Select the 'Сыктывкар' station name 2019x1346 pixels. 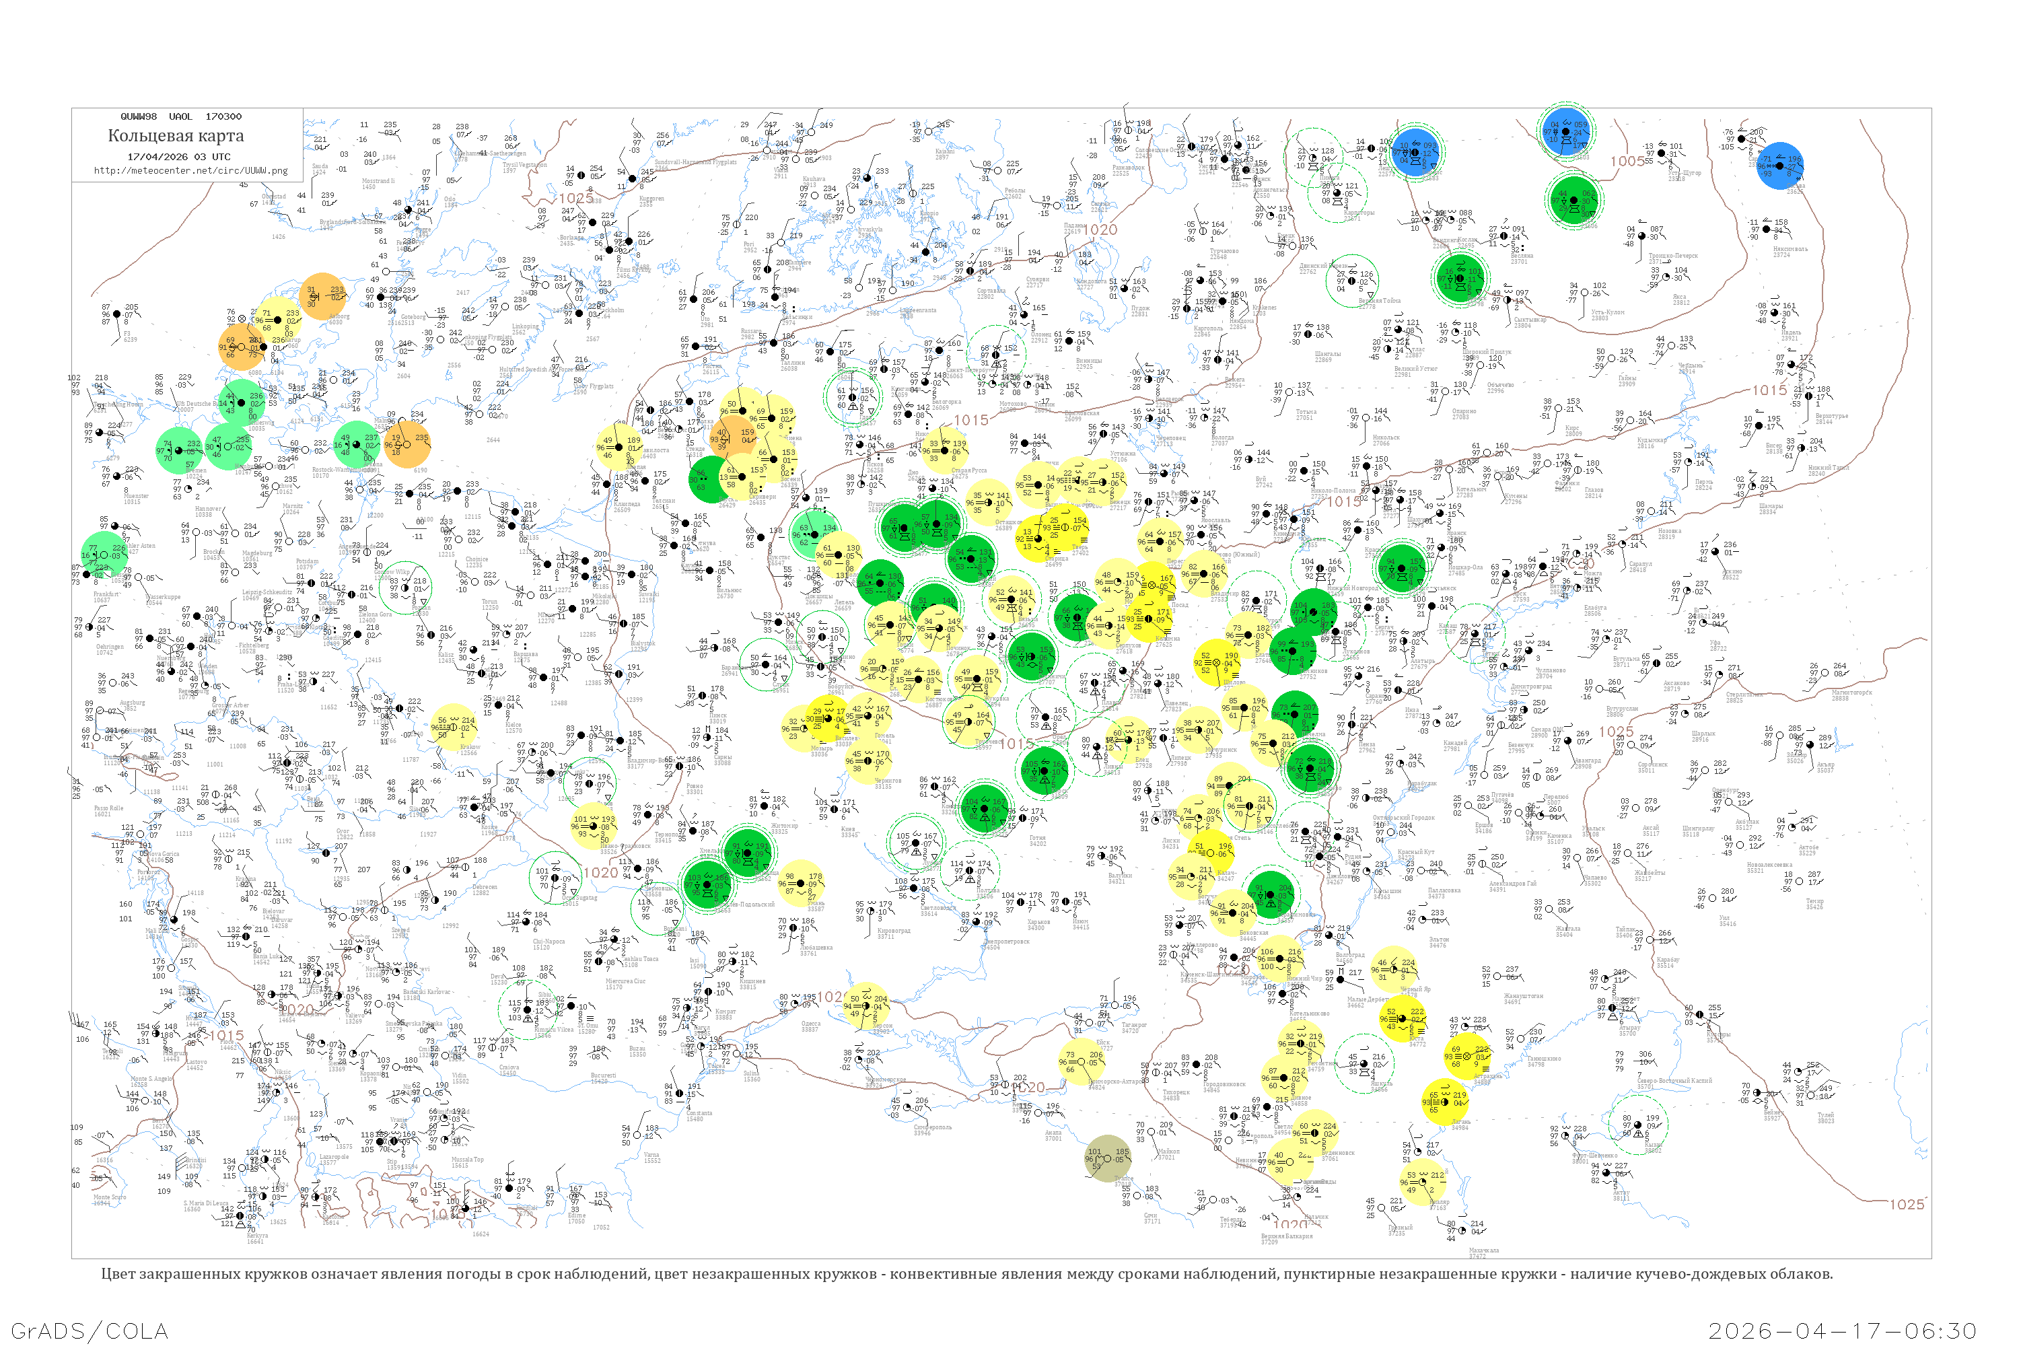coord(1530,320)
